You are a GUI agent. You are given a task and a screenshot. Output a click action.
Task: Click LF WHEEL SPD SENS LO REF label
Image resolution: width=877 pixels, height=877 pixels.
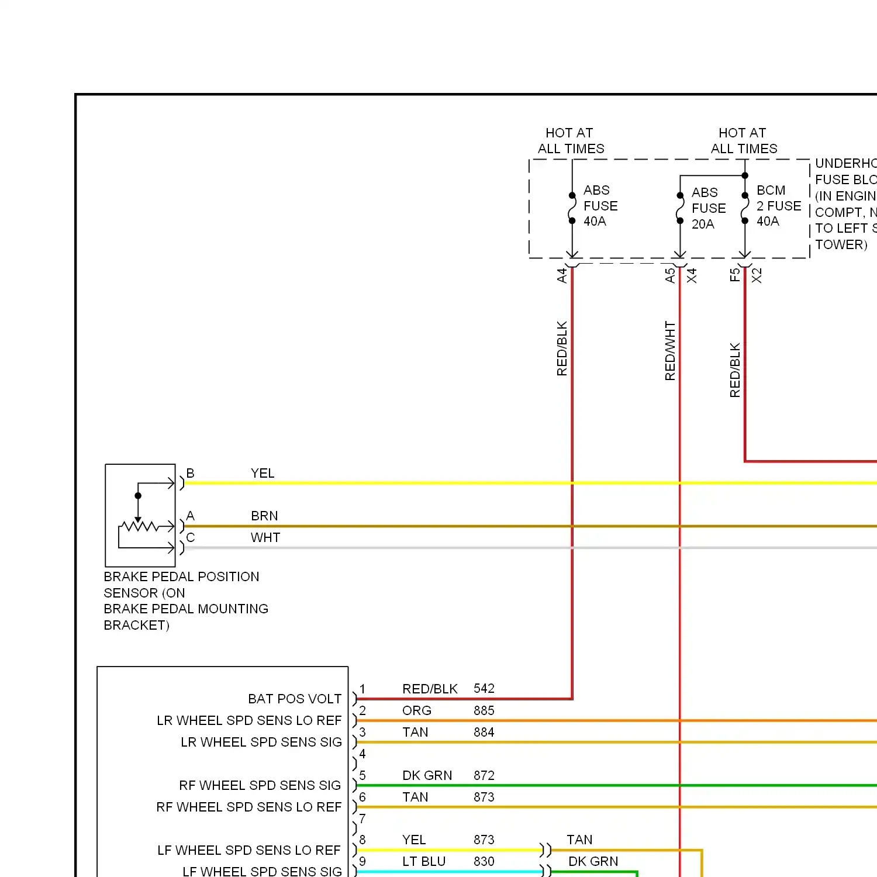tap(249, 850)
